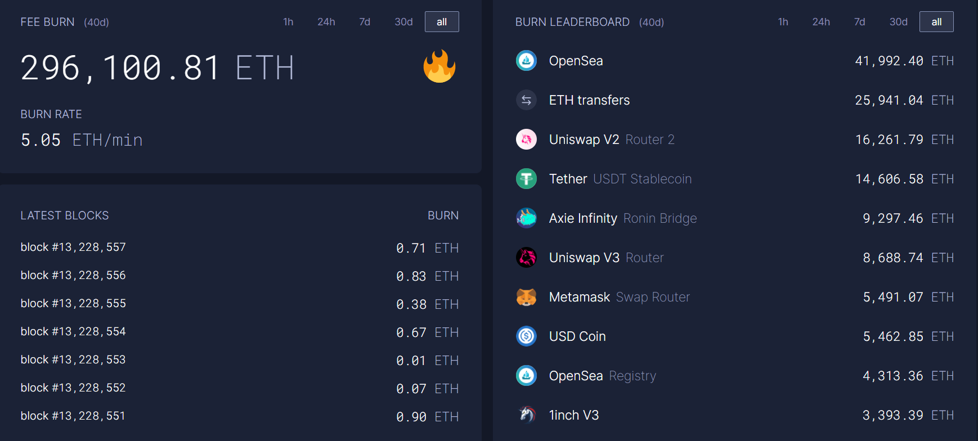Select 24h timeframe in Burn Leaderboard
The image size is (978, 441).
(821, 22)
